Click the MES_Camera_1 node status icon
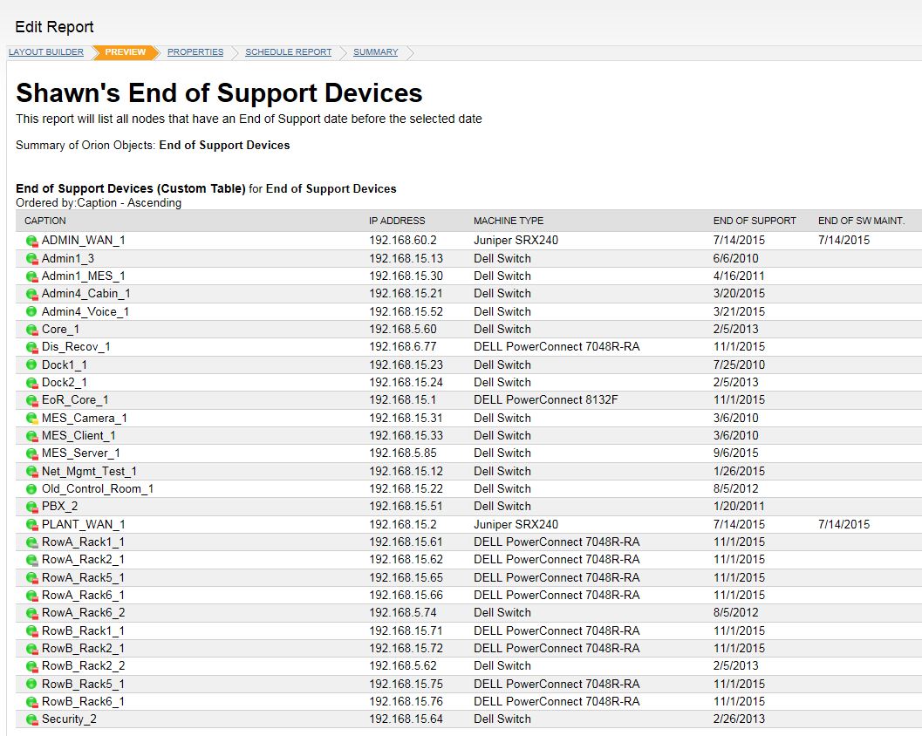The image size is (922, 736). pos(31,419)
